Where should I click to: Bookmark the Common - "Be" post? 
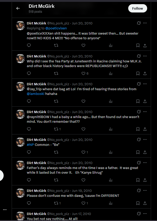coord(138,152)
